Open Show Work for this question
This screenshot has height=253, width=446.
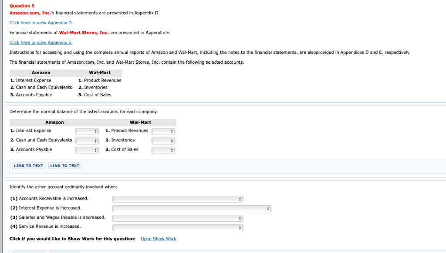158,238
